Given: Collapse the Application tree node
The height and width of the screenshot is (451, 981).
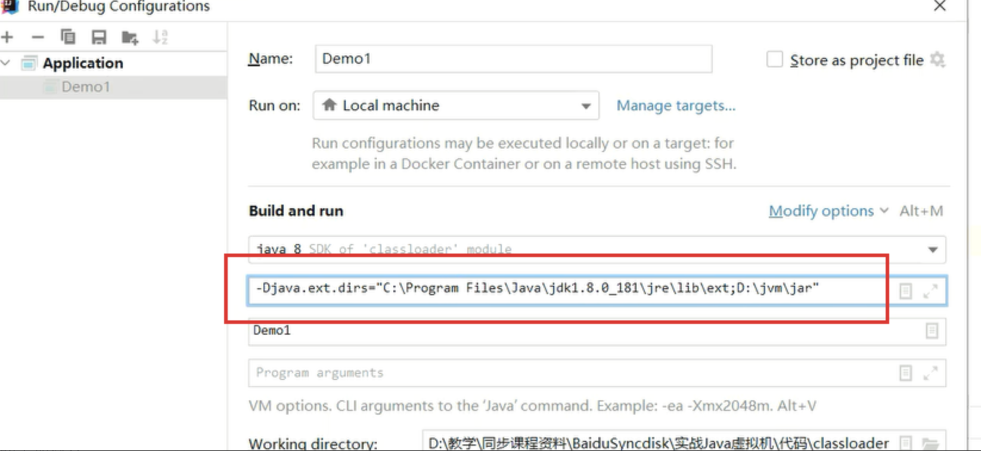Looking at the screenshot, I should (x=7, y=63).
